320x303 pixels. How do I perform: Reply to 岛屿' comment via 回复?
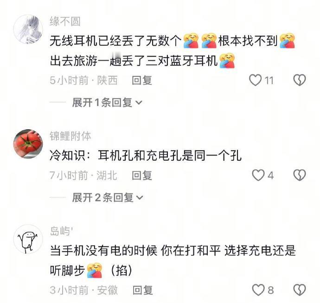(142, 290)
